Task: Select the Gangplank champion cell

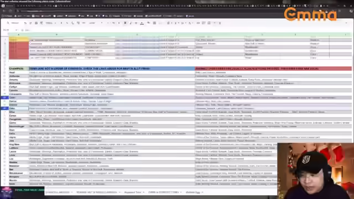Action: coord(19,119)
